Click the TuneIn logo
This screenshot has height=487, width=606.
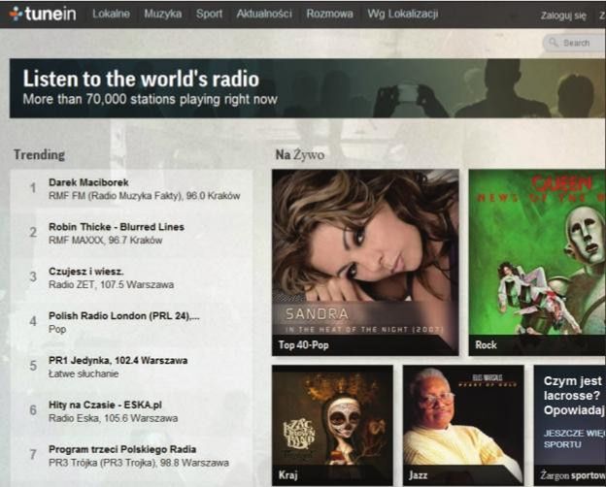tap(43, 14)
